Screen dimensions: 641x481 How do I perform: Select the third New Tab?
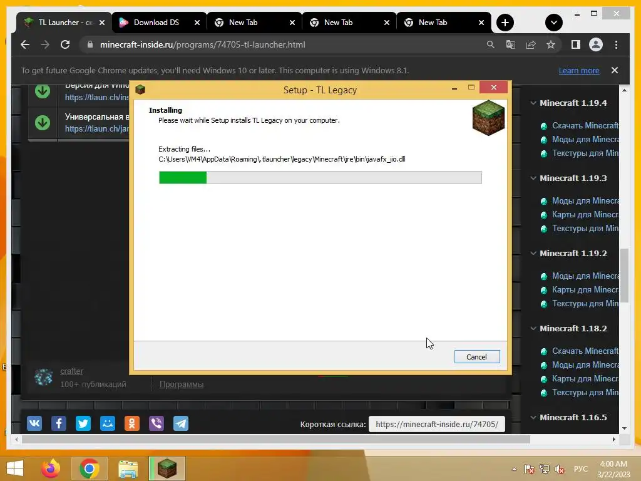443,23
